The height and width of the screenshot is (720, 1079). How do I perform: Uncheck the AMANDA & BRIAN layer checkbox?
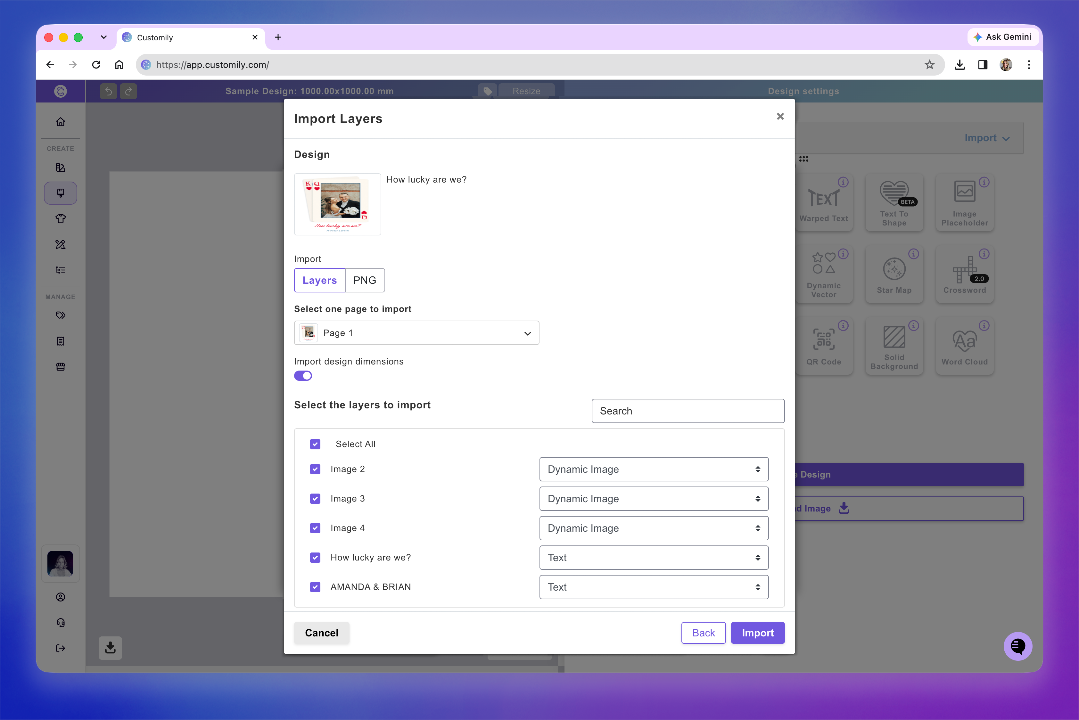[x=315, y=587]
